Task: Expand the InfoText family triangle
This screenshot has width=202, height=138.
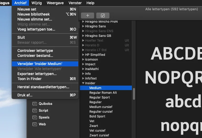Action: pyautogui.click(x=83, y=78)
